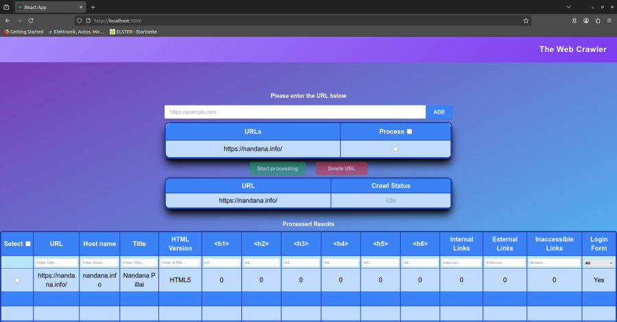Open new tab with plus icon
This screenshot has width=617, height=322.
click(93, 7)
